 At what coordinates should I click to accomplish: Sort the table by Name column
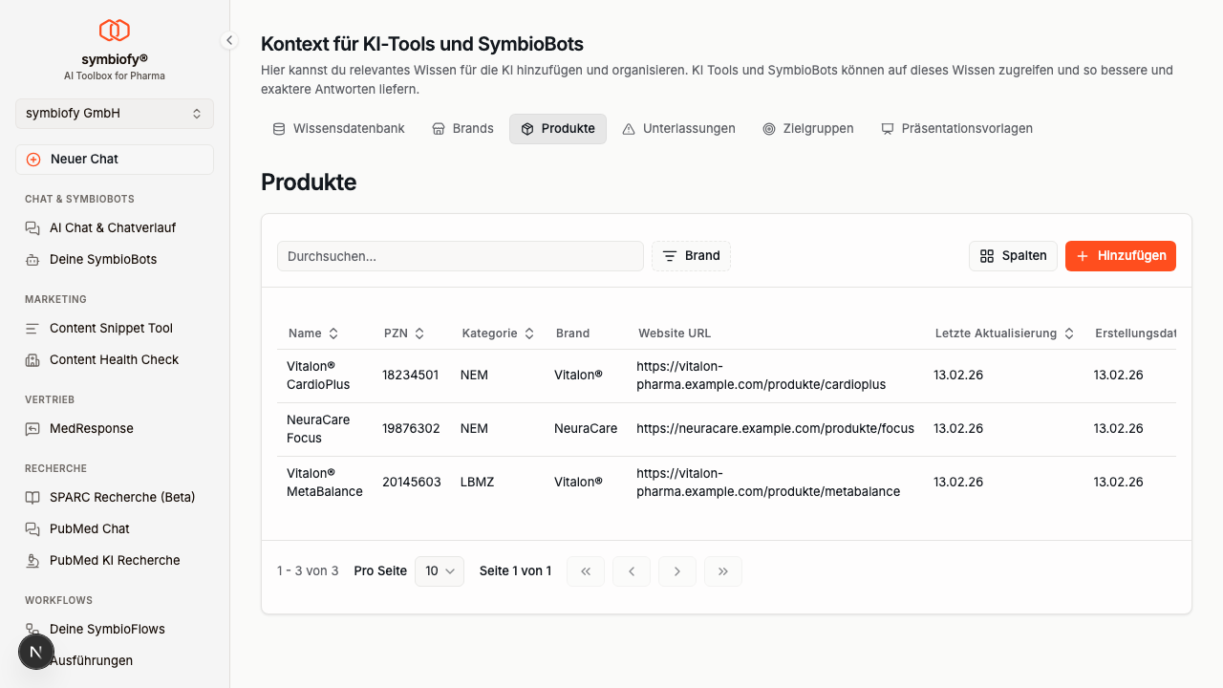pyautogui.click(x=313, y=333)
